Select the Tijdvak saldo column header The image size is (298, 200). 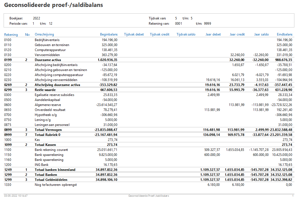pyautogui.click(x=186, y=34)
